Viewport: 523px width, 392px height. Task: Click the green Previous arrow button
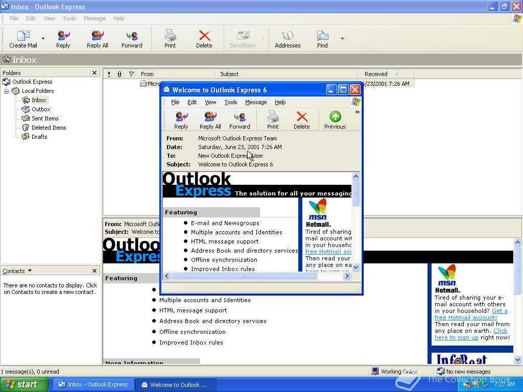335,120
